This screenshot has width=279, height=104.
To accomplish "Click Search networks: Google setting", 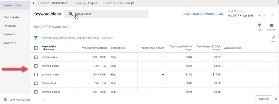I will (x=119, y=3).
